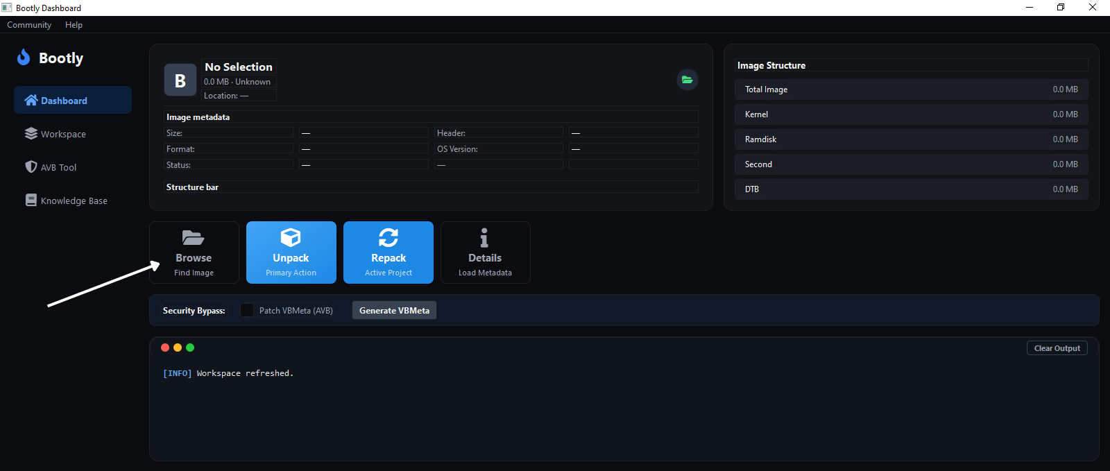Click the '0.0 MB · Unknown' text
Screen dimensions: 1110x471
pyautogui.click(x=237, y=82)
